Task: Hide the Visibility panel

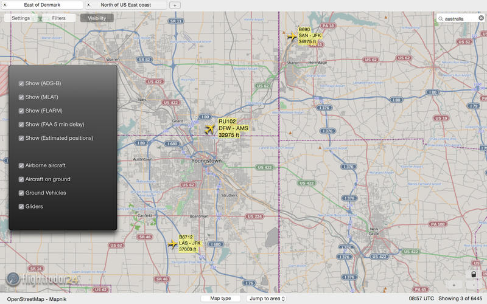Action: coord(97,18)
